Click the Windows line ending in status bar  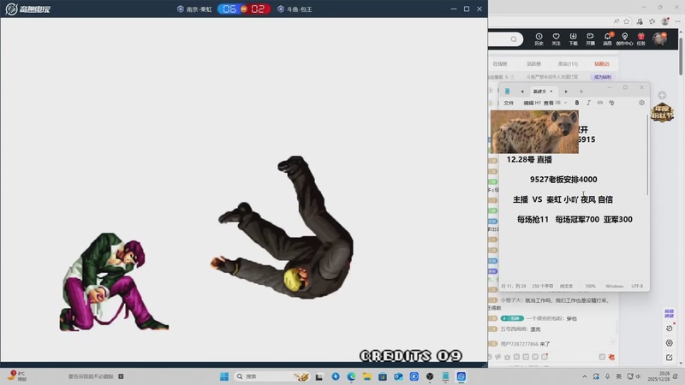coord(614,286)
